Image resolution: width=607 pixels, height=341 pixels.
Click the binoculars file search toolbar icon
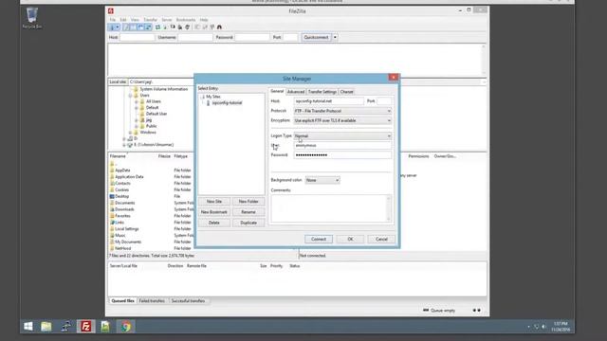point(219,27)
